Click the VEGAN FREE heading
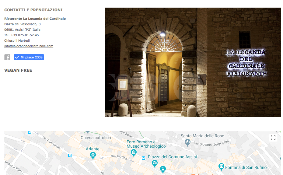The image size is (283, 175). click(18, 70)
